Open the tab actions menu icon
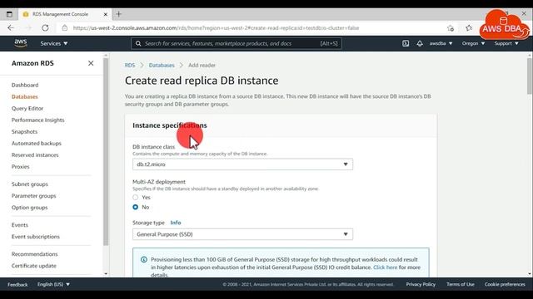This screenshot has width=533, height=299. (x=9, y=14)
